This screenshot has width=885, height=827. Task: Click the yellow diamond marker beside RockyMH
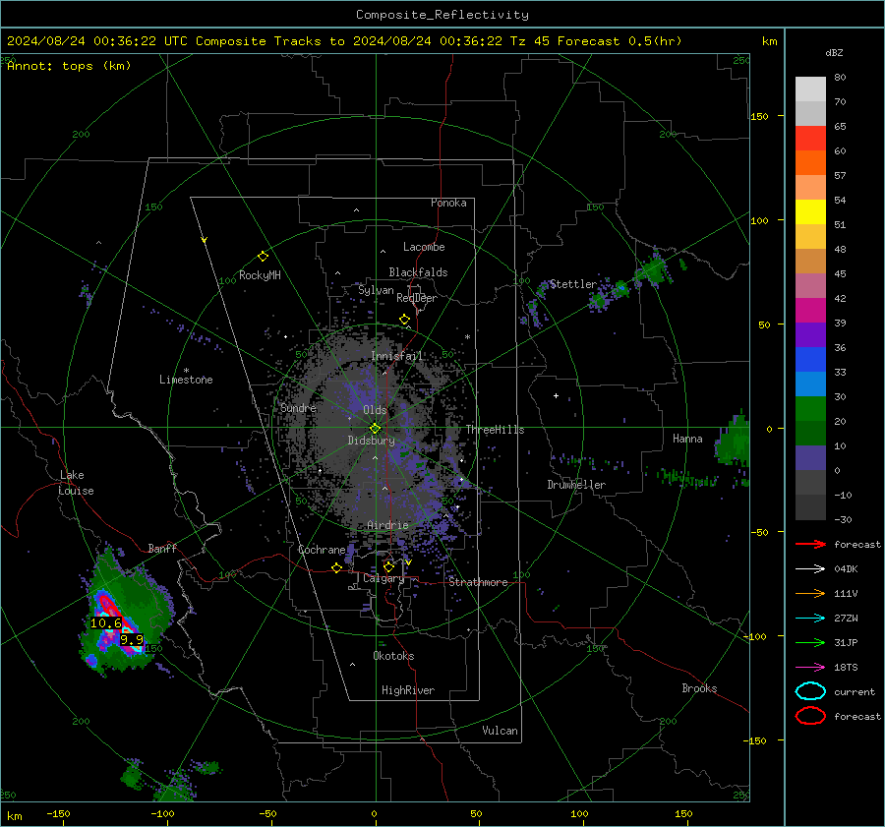coord(263,257)
